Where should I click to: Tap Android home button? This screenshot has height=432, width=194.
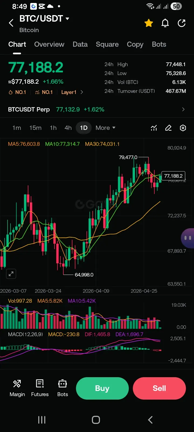click(x=96, y=420)
